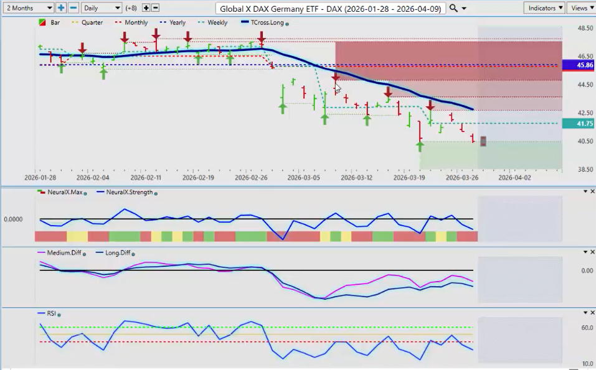
Task: Click the Yearly legend label
Action: tap(177, 22)
